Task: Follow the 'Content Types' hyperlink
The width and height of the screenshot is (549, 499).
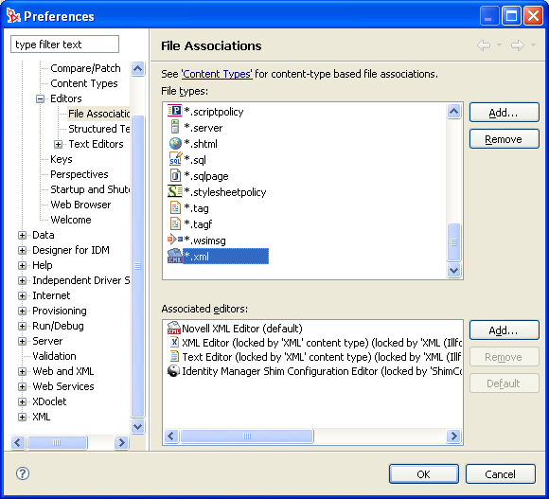Action: pyautogui.click(x=217, y=74)
